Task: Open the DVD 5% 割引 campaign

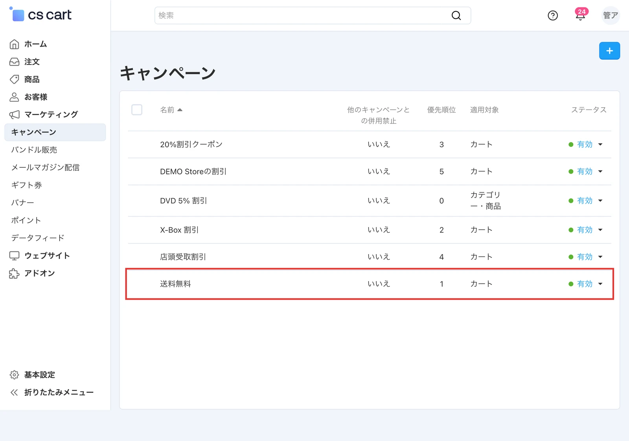Action: [184, 201]
